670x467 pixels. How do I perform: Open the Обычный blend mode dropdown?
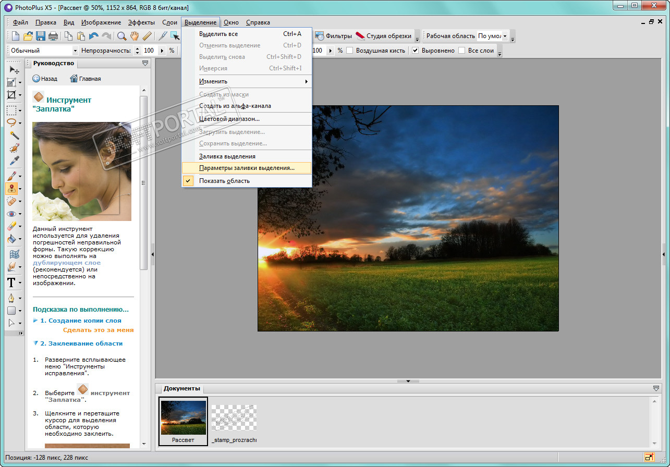(75, 51)
